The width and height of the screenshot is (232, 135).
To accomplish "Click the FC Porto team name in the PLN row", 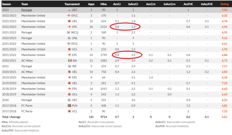I will pos(27,106).
